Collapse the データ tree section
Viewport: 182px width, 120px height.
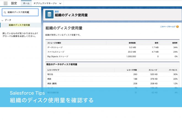pyautogui.click(x=2, y=20)
